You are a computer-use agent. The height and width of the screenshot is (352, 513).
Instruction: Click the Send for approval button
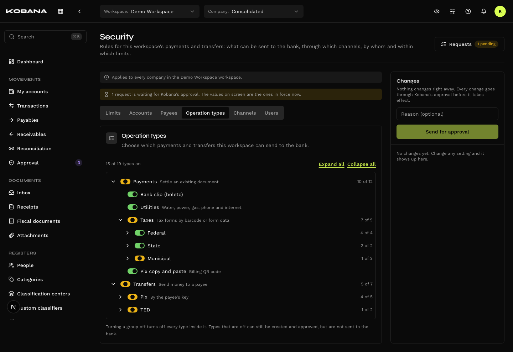pyautogui.click(x=447, y=132)
